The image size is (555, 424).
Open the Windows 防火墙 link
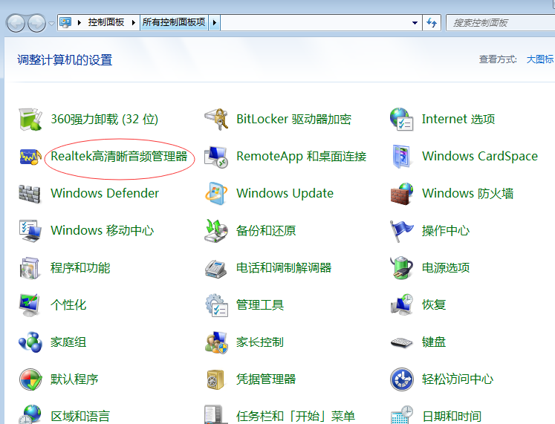pos(468,193)
